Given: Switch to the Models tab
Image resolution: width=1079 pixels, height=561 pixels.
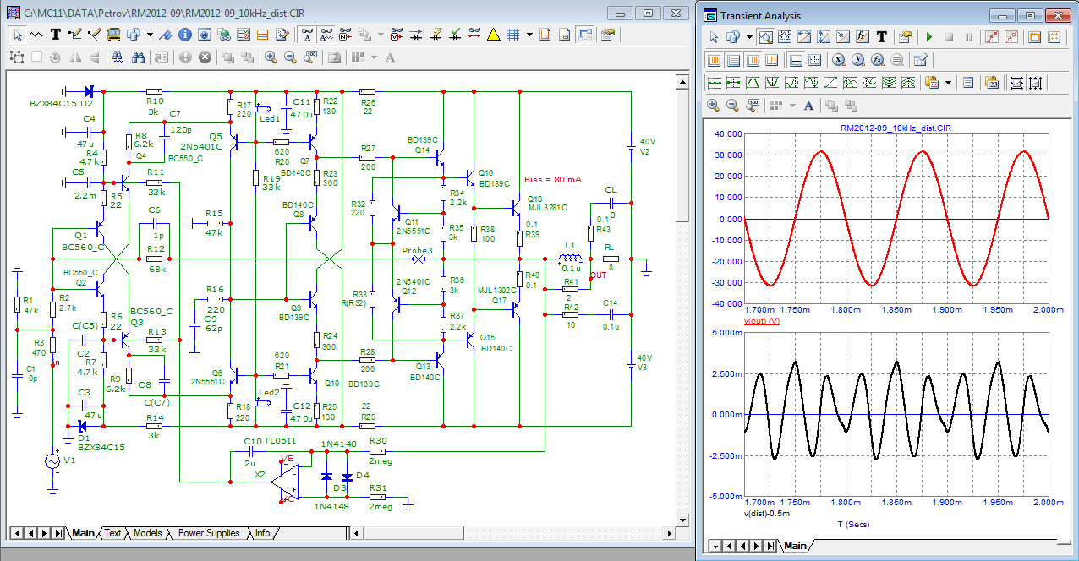Looking at the screenshot, I should pos(147,533).
